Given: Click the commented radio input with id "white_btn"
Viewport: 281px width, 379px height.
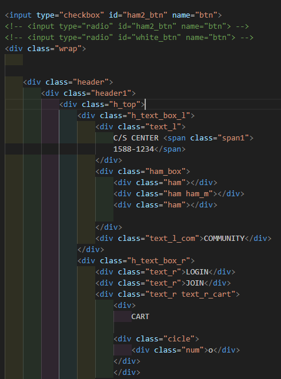Looking at the screenshot, I should tap(129, 38).
